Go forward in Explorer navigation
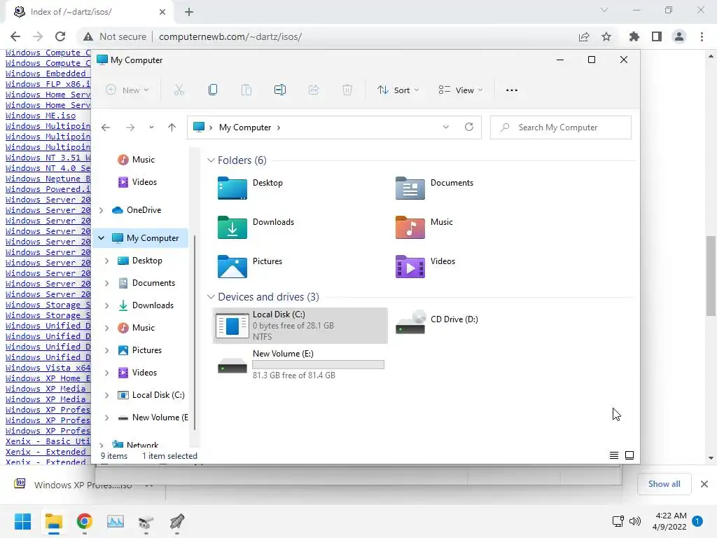Image resolution: width=717 pixels, height=538 pixels. click(130, 127)
